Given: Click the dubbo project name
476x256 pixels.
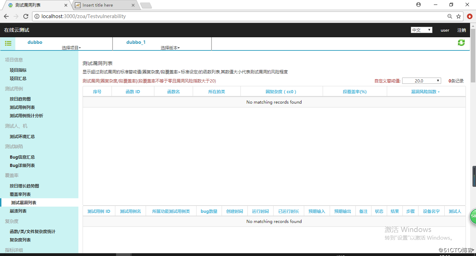Looking at the screenshot, I should tap(35, 42).
